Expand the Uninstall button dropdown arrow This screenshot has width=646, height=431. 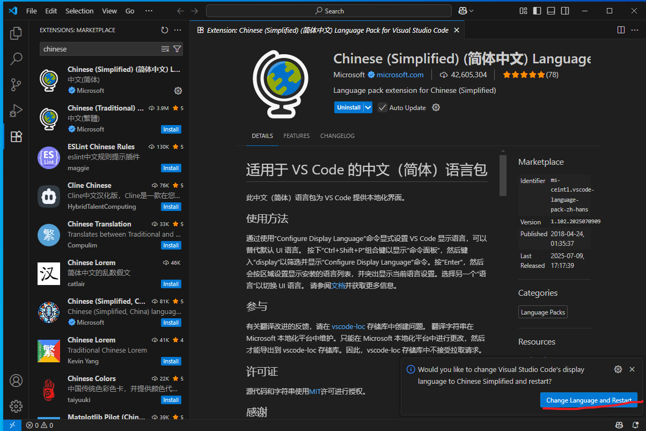[x=368, y=107]
